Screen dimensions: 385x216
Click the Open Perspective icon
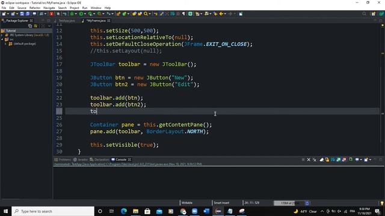pos(373,14)
